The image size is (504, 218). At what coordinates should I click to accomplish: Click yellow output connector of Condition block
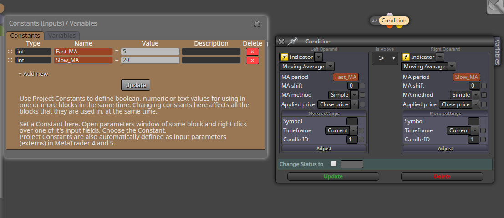click(x=399, y=26)
